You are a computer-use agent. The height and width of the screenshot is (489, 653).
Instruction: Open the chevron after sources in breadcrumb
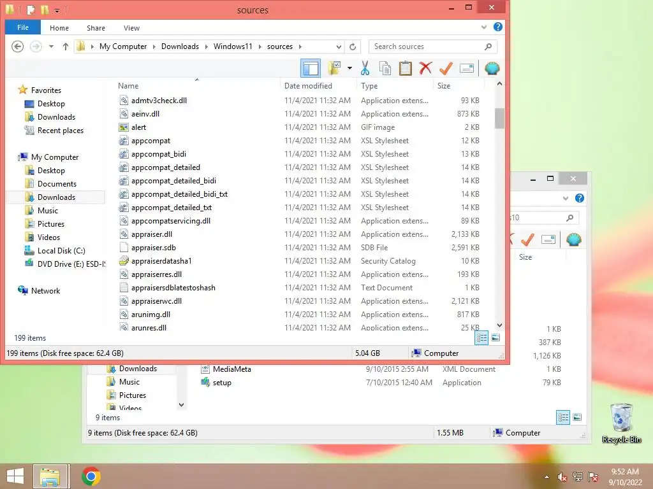300,46
